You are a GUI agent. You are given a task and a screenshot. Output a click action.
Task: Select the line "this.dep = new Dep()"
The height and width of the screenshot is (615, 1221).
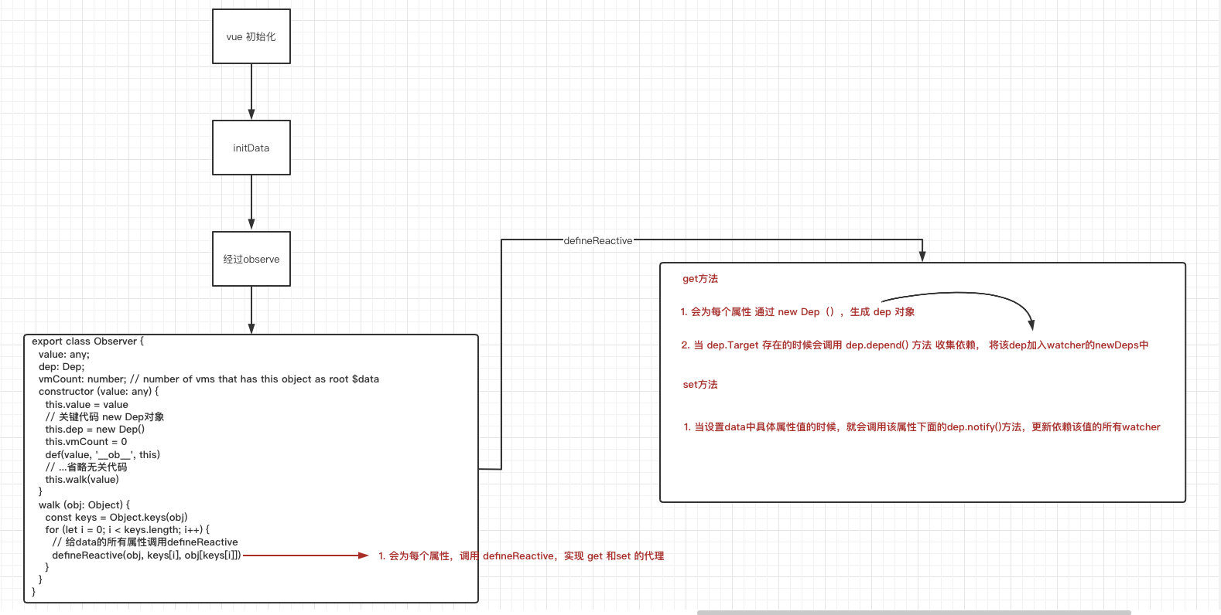click(95, 430)
